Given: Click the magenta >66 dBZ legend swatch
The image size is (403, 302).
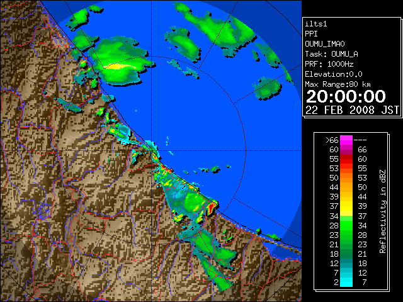Looking at the screenshot, I should coord(346,140).
